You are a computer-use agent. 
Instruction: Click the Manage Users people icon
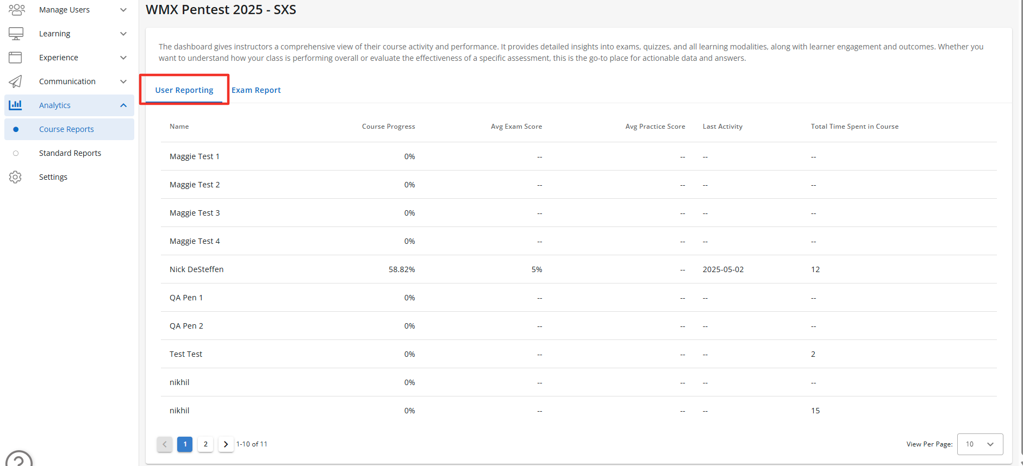coord(16,10)
